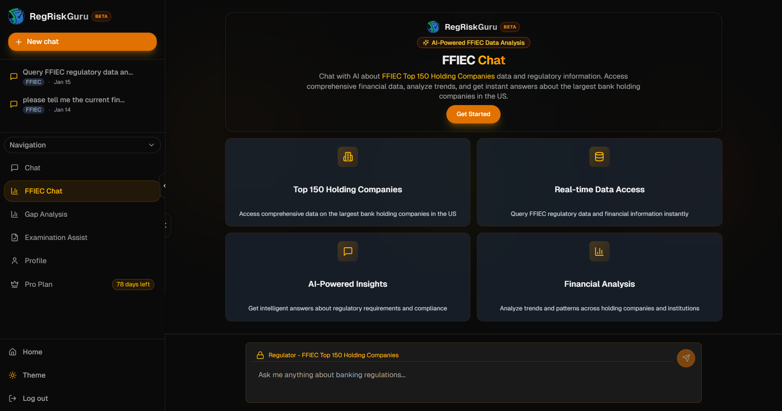This screenshot has height=411, width=782.
Task: Click the AI-Powered Insights chat bubble icon
Action: point(347,251)
